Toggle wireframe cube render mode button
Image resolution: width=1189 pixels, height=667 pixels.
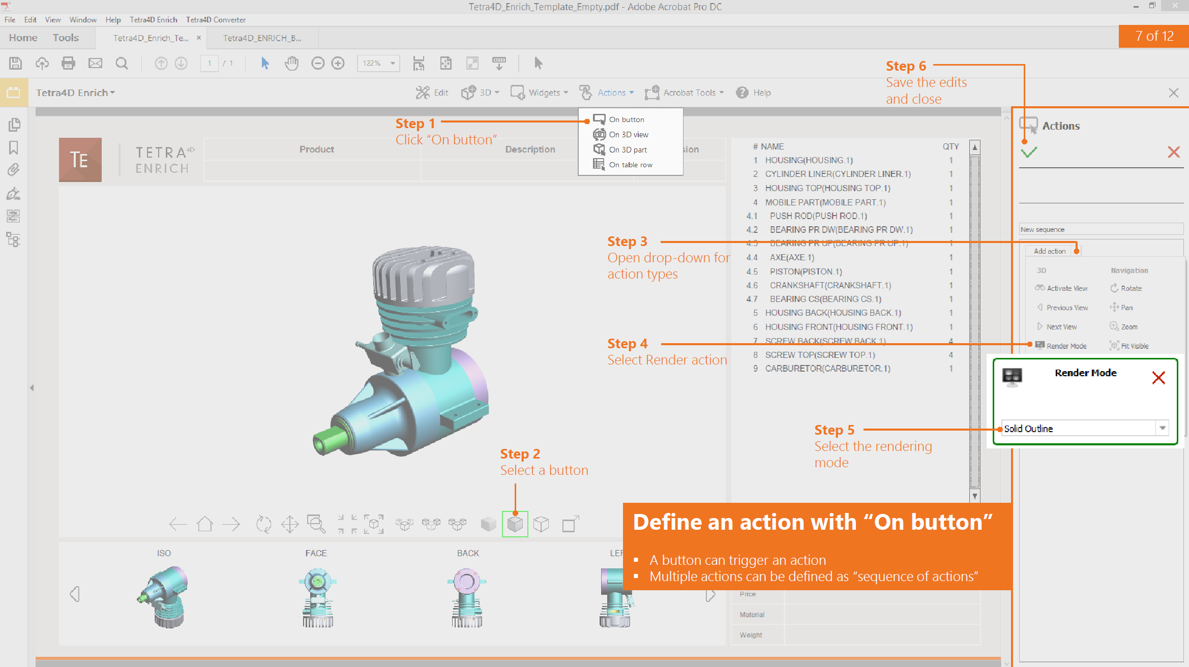coord(541,524)
